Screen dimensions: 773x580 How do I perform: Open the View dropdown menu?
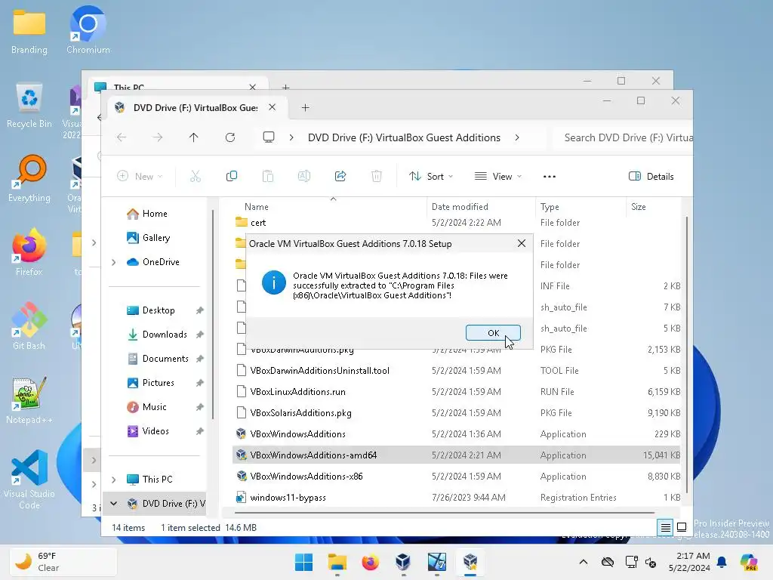(498, 177)
